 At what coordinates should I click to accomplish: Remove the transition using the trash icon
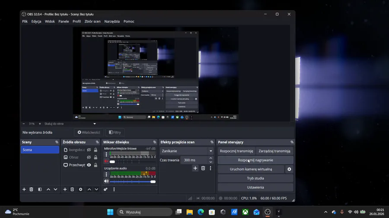[203, 168]
